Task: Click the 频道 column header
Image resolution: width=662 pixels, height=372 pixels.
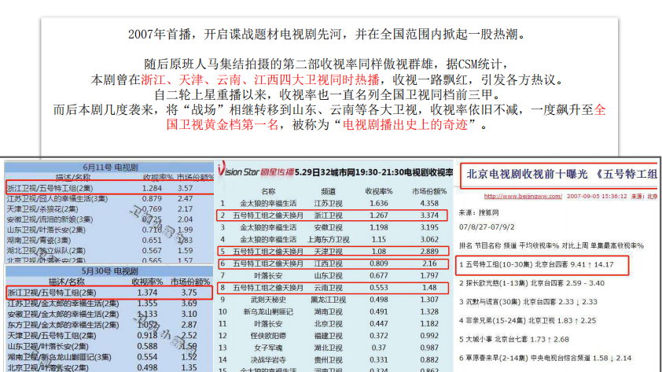Action: (329, 191)
